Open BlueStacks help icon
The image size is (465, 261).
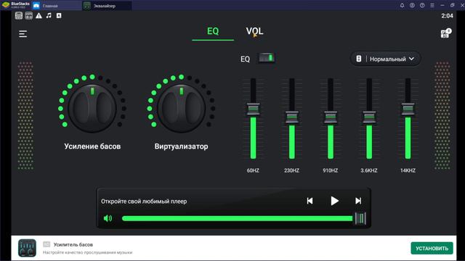click(x=422, y=5)
